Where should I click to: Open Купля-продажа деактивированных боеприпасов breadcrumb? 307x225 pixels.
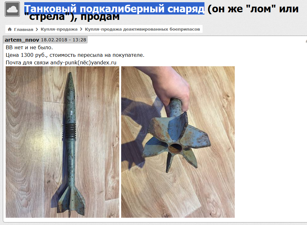142,29
